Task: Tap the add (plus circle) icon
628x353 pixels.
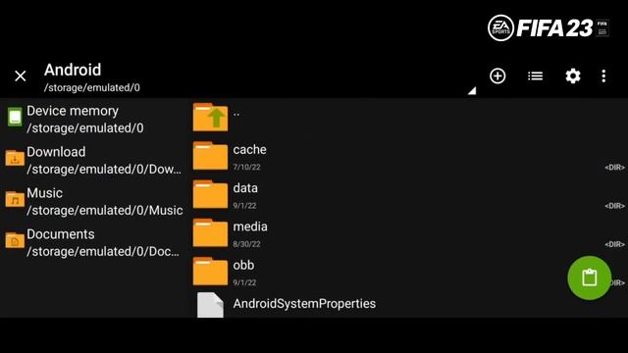Action: coord(497,76)
